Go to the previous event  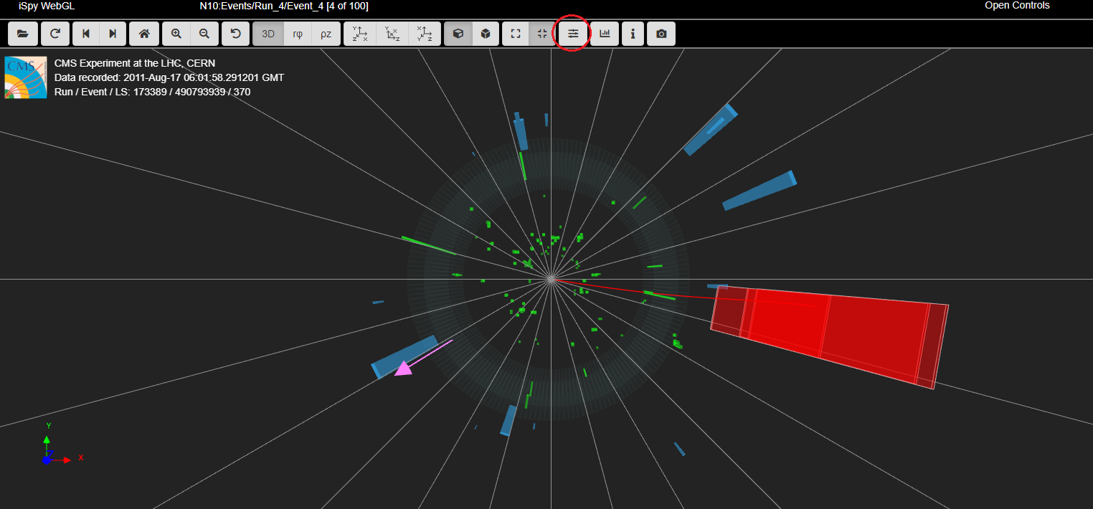coord(86,34)
